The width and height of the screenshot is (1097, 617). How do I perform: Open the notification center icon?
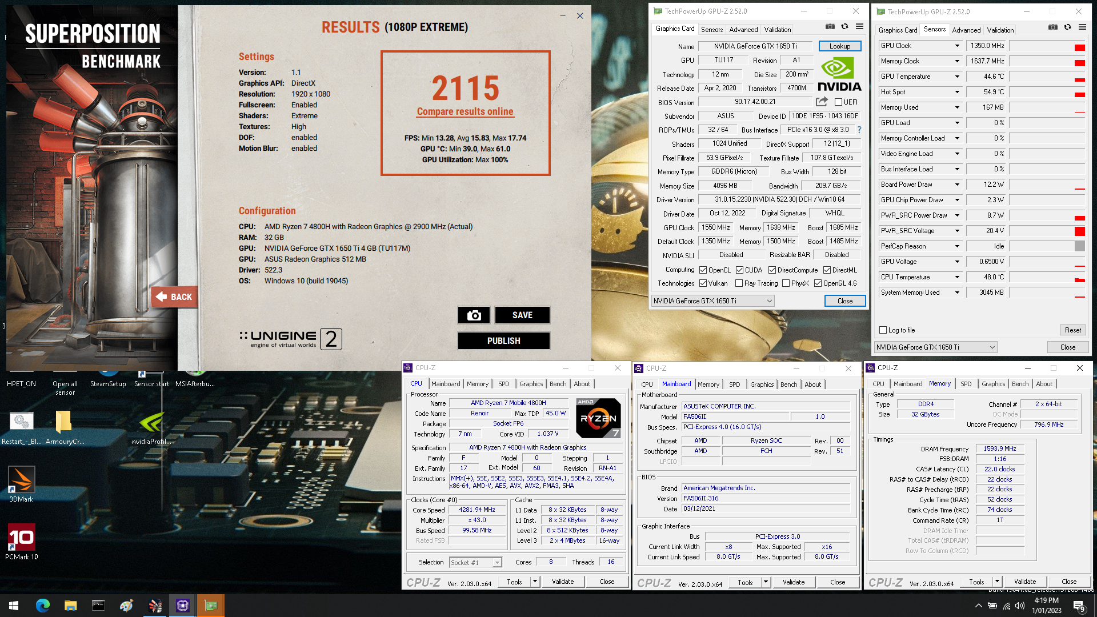1079,606
